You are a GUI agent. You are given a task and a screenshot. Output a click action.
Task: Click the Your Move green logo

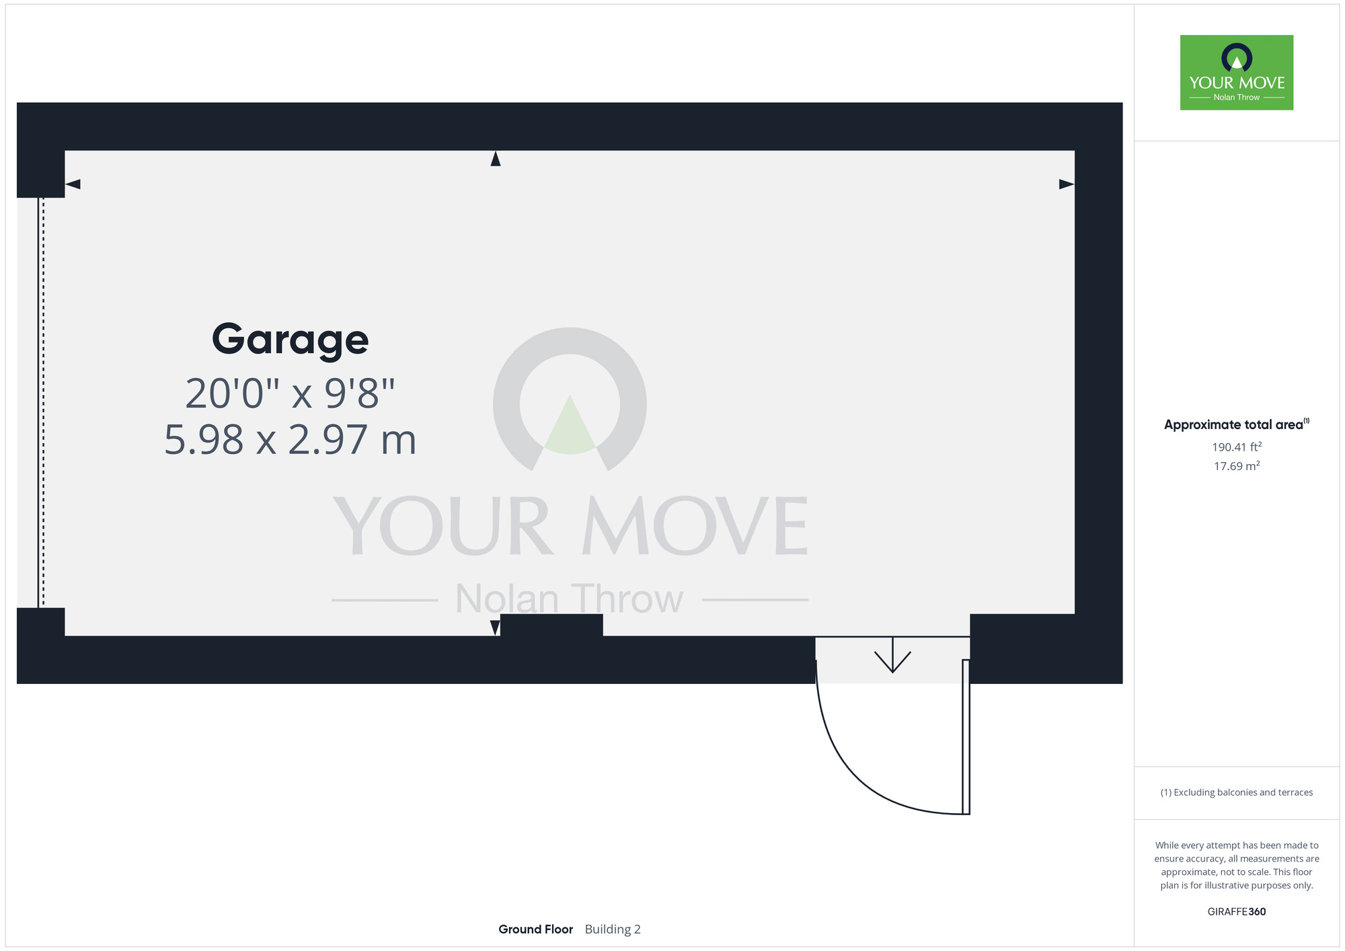pyautogui.click(x=1236, y=73)
